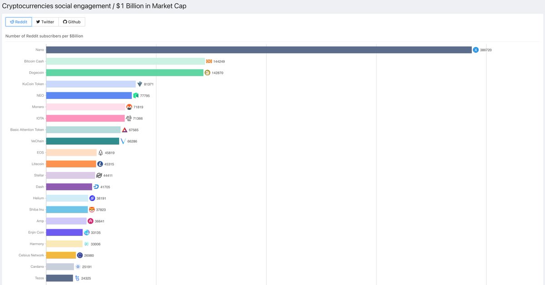Select the Enjin Coin bar
The image size is (545, 285).
(64, 232)
